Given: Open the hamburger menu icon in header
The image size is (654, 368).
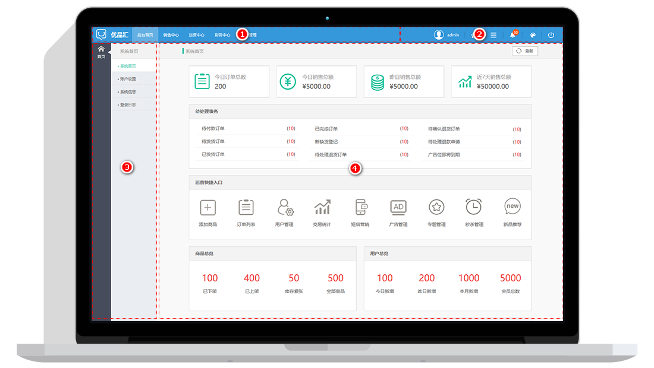Looking at the screenshot, I should (x=493, y=35).
